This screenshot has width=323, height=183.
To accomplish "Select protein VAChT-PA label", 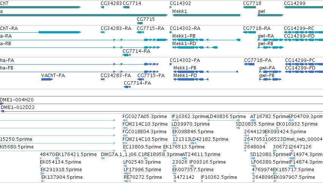I will click(53, 76).
